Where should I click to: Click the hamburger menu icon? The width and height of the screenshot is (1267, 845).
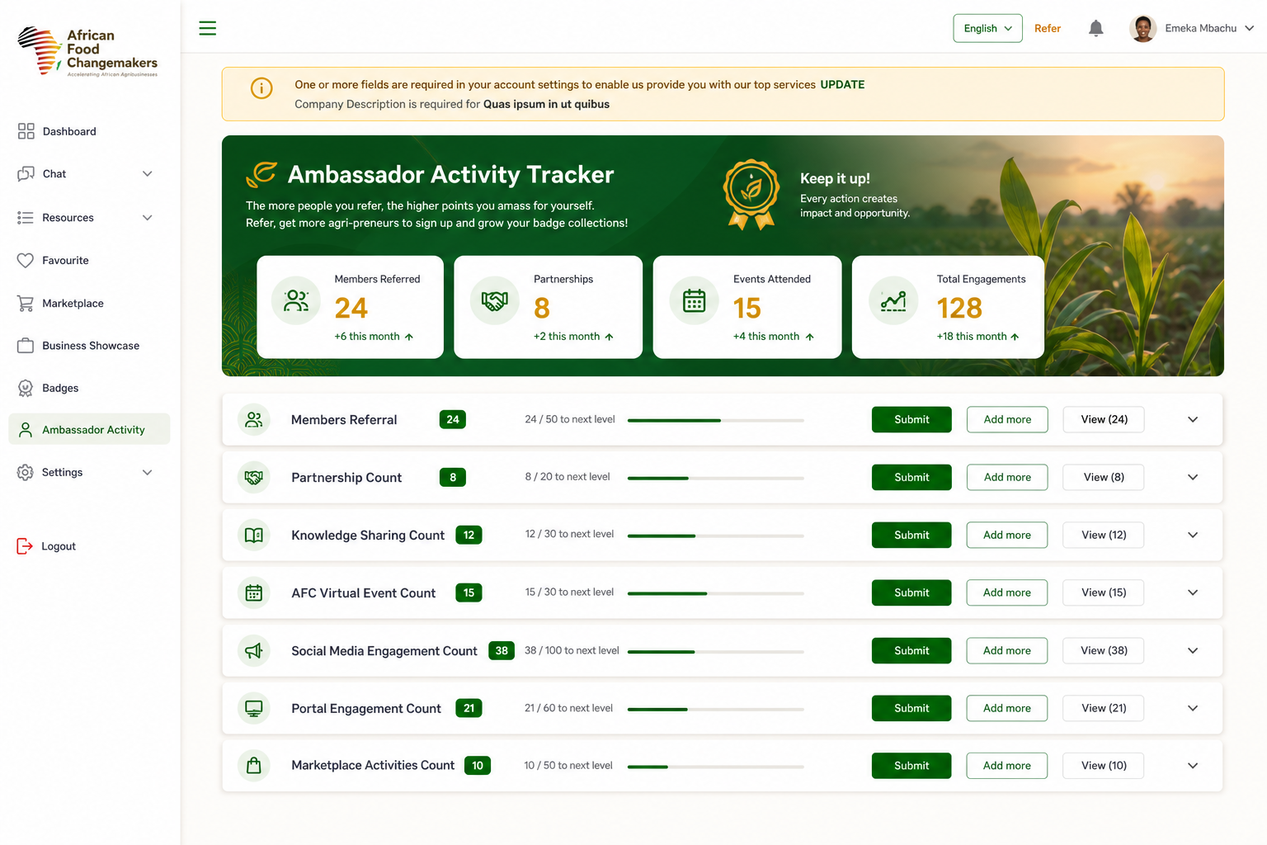(208, 28)
